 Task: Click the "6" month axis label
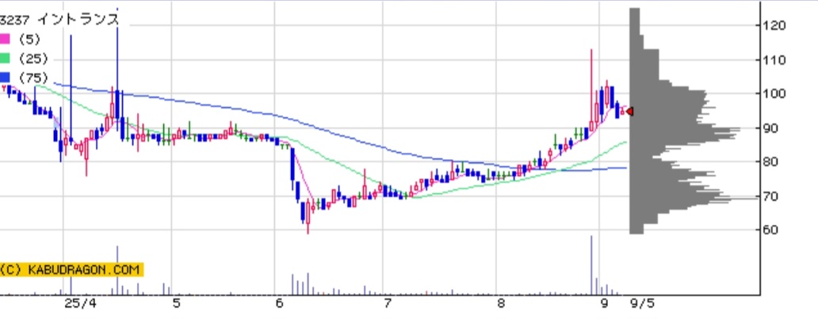(x=280, y=303)
